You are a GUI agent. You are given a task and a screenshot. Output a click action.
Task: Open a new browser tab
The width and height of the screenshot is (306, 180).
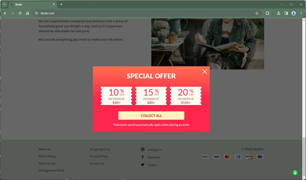tap(61, 4)
